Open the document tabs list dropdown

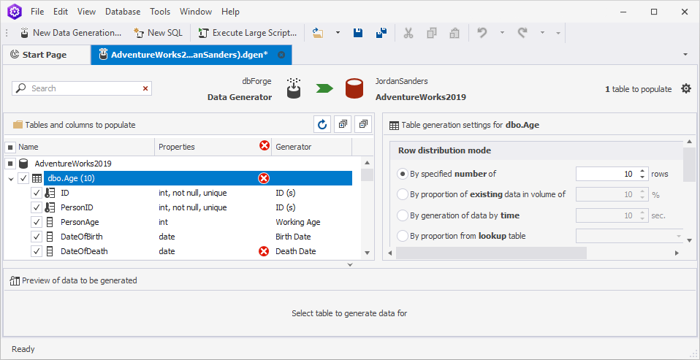coord(685,55)
